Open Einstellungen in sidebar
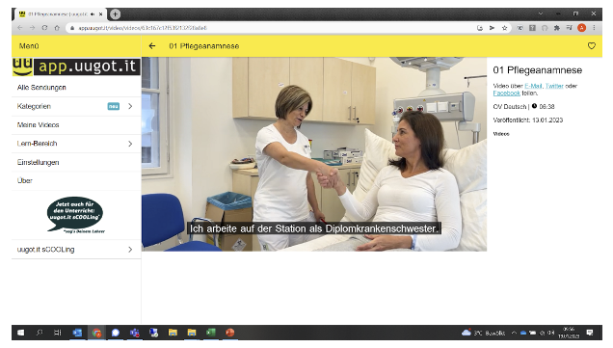 (x=76, y=162)
